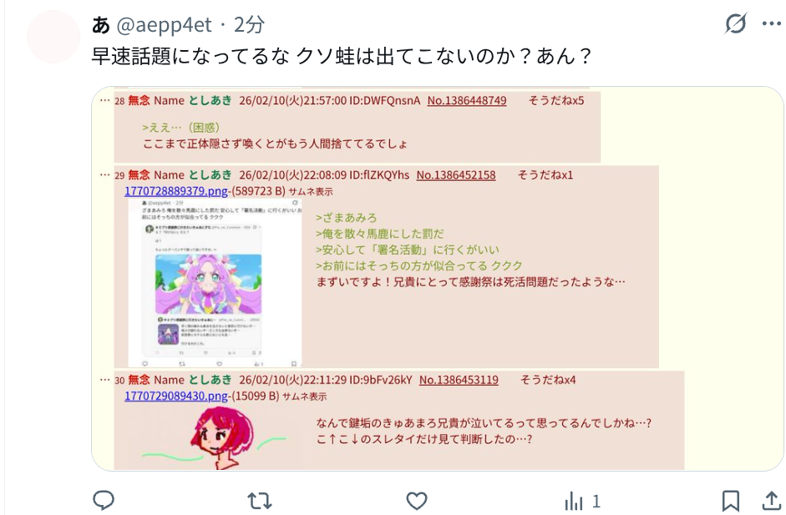Click the reply speech bubble icon
786x515 pixels.
104,501
